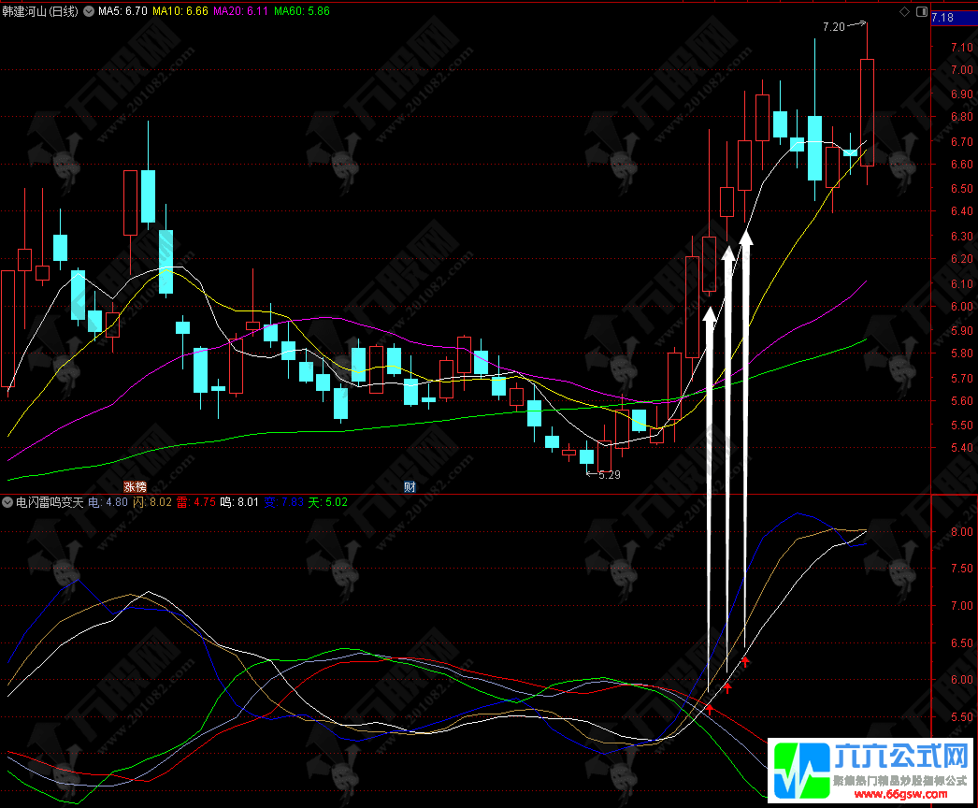Open the dropdown next to 韩建河山(日线)
This screenshot has height=808, width=978.
tap(89, 11)
